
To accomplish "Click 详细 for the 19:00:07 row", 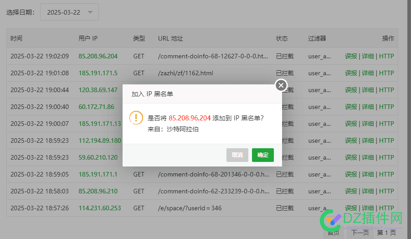I will click(x=368, y=124).
